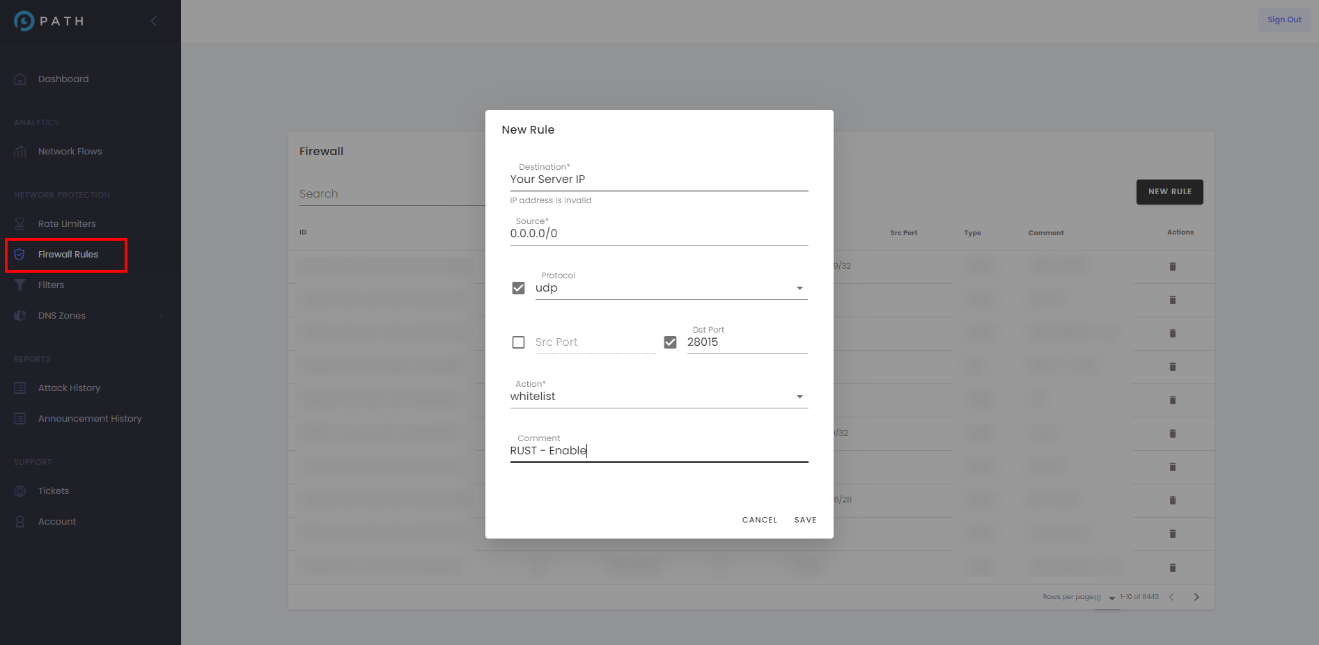Click trash icon in third rule row
Image resolution: width=1319 pixels, height=645 pixels.
(x=1173, y=333)
